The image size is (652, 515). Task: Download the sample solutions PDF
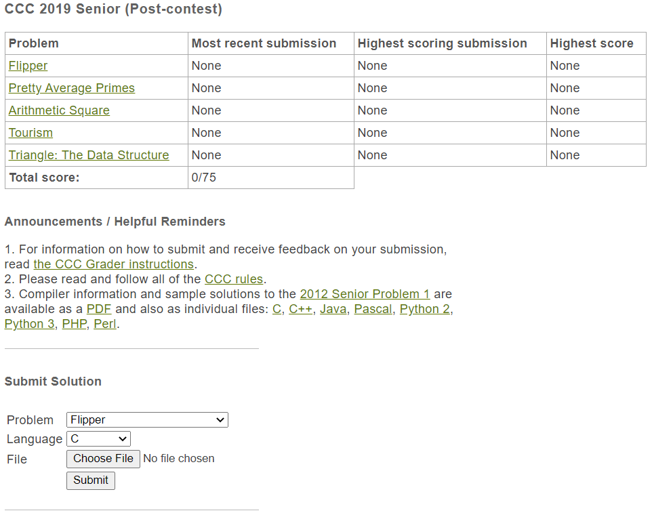(x=98, y=309)
